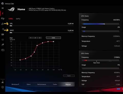123x94 pixels.
Task: Click the CPU temperature value 49°C
Action: (118, 41)
